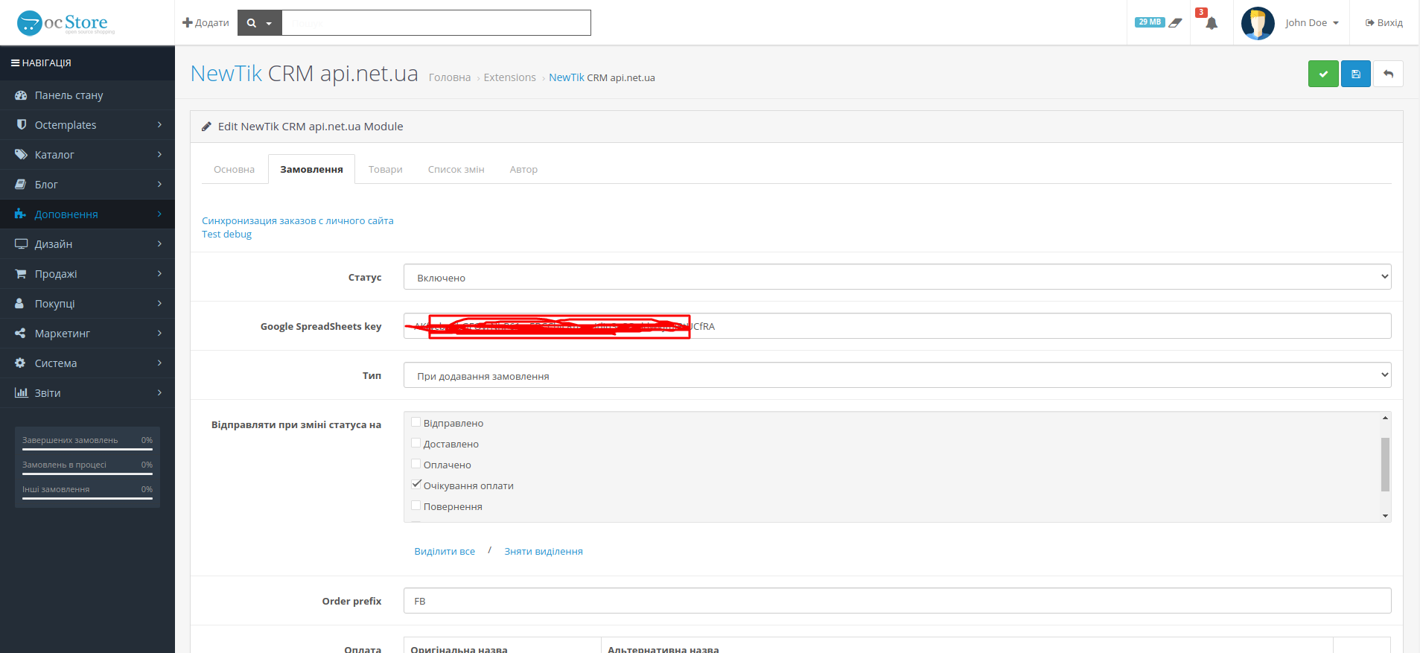This screenshot has width=1420, height=653.
Task: Open the Статус dropdown
Action: 897,277
